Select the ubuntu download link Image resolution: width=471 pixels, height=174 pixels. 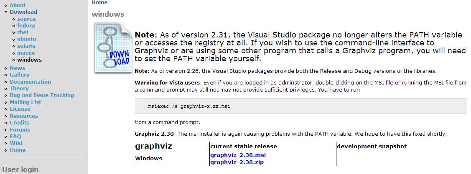[27, 39]
